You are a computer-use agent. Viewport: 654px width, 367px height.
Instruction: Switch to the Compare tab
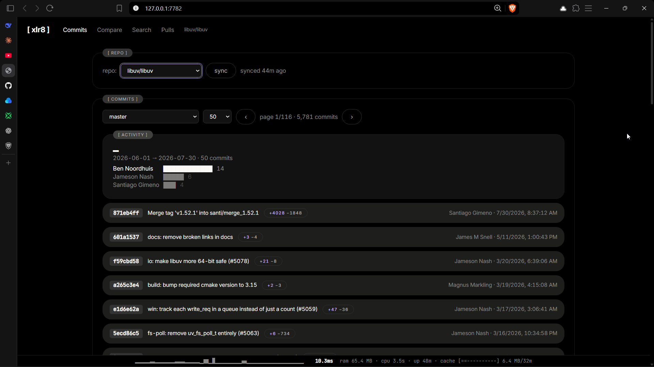(x=109, y=30)
